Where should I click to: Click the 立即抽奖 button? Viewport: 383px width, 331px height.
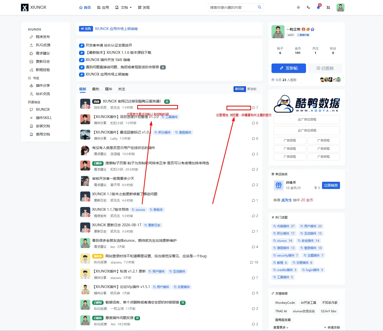point(331,185)
